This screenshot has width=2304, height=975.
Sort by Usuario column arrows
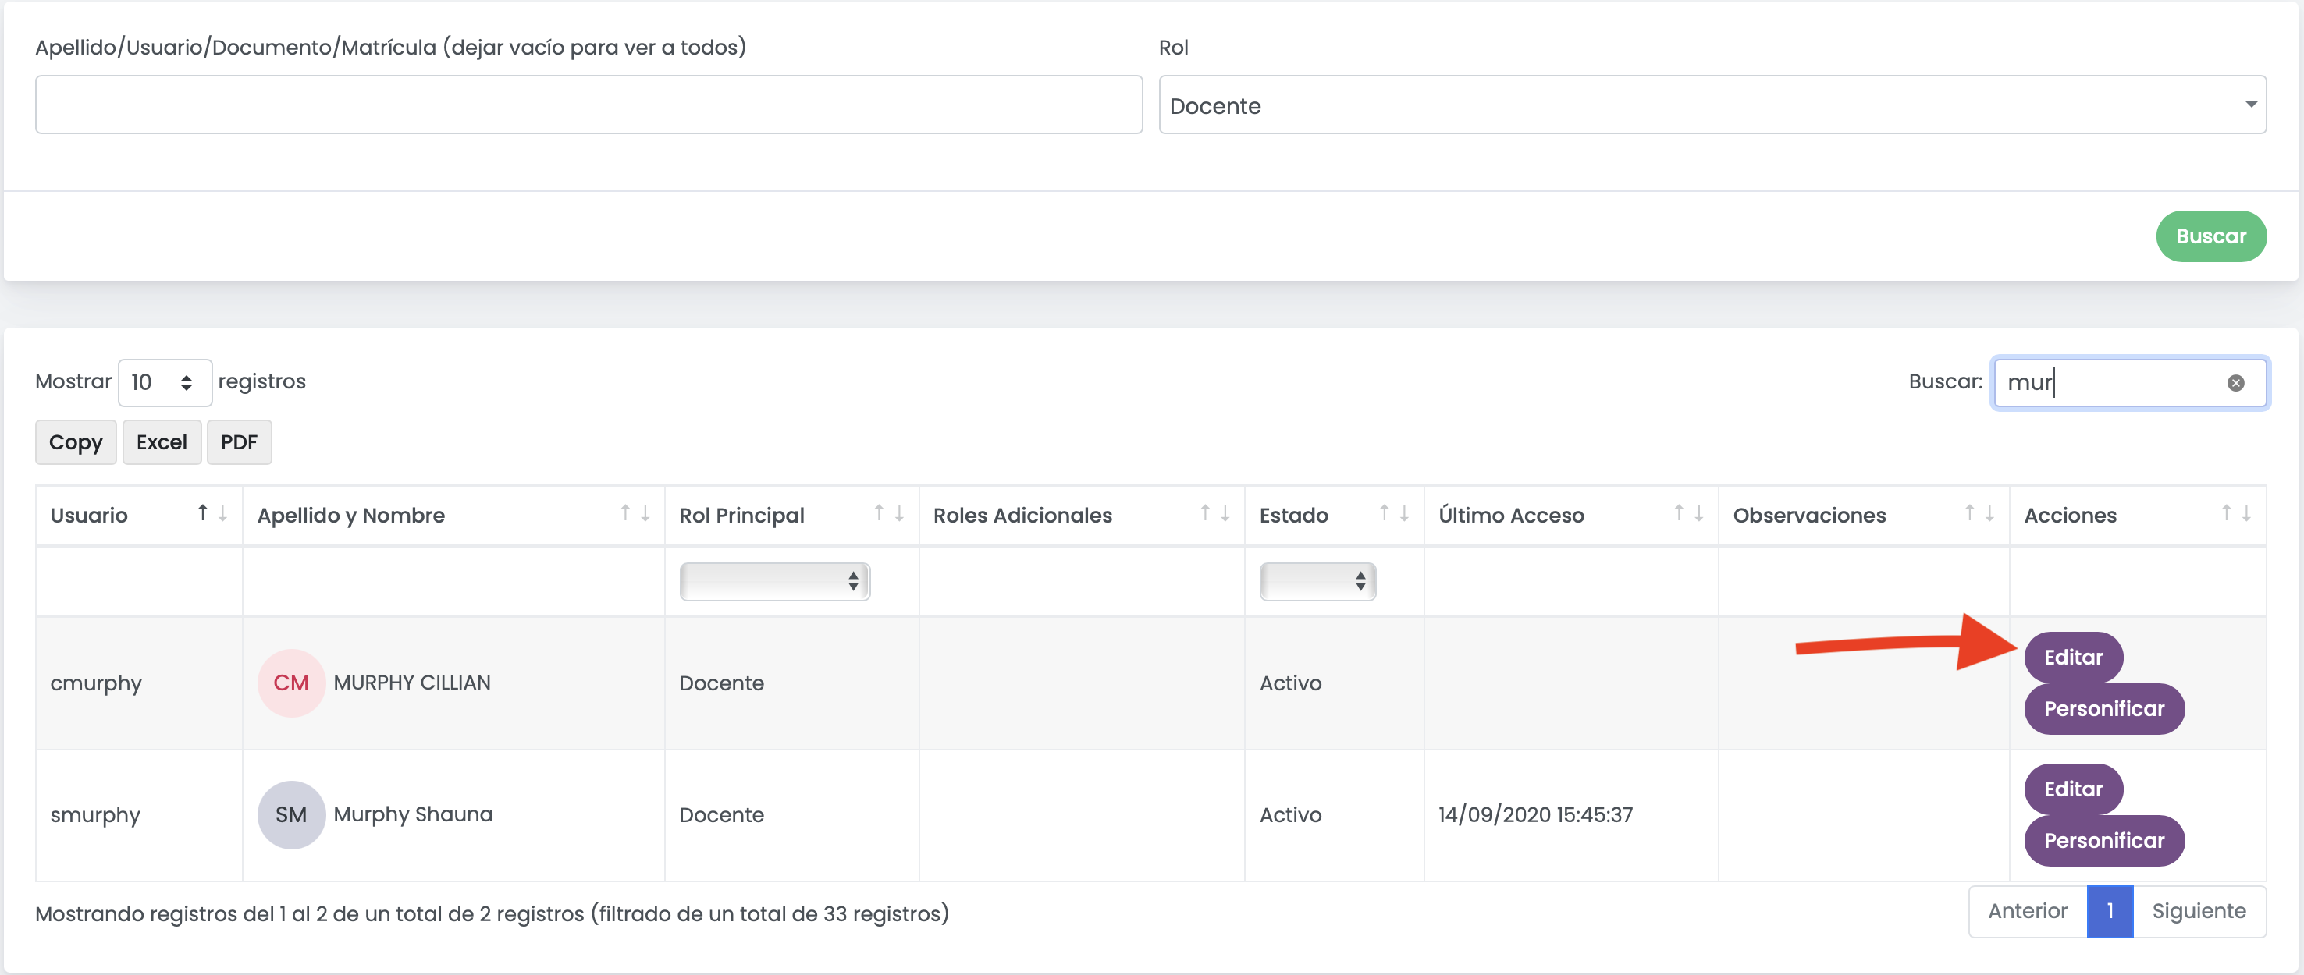(212, 513)
